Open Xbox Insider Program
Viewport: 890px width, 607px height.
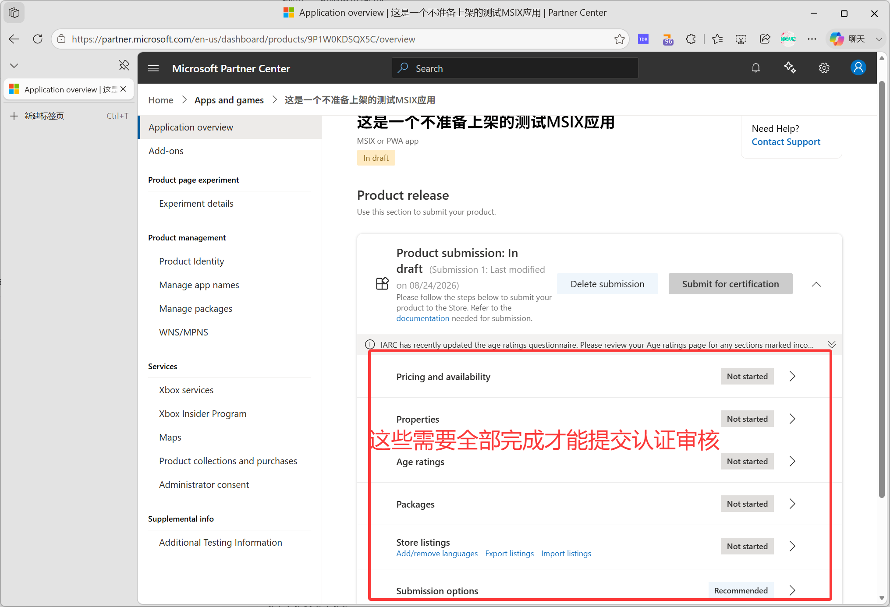tap(202, 413)
